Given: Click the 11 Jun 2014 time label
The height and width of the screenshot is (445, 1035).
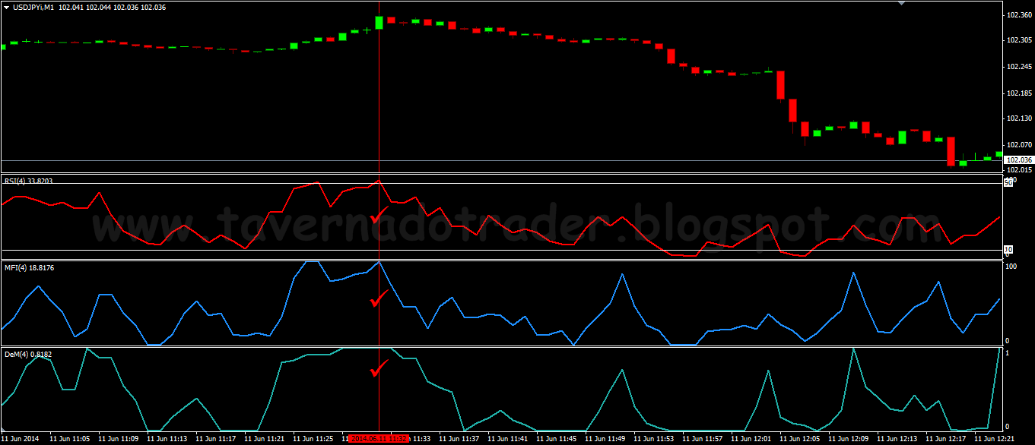Looking at the screenshot, I should pos(19,439).
